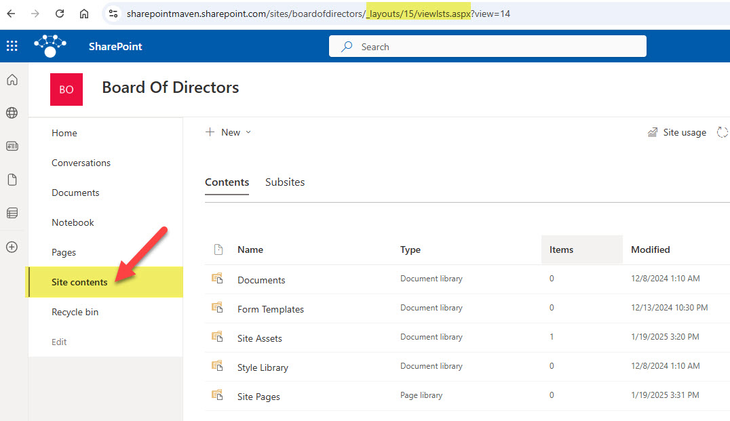Sort by the Type column header

(x=410, y=249)
